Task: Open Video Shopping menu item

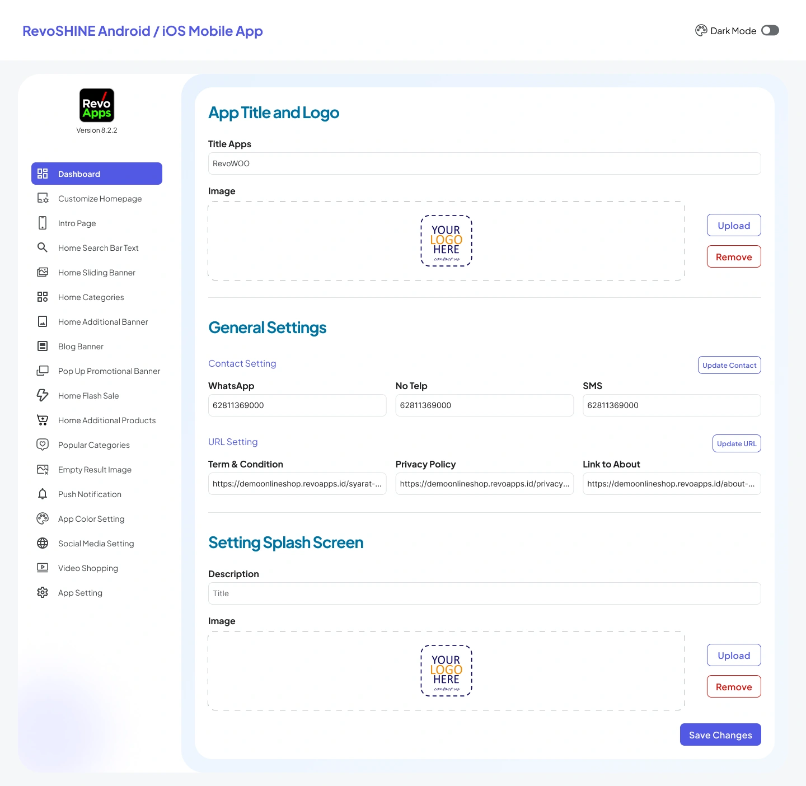Action: [x=97, y=568]
